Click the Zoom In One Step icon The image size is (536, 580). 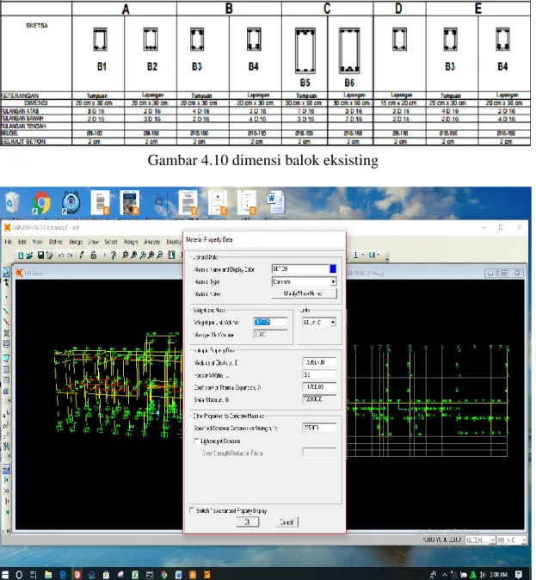(x=151, y=255)
